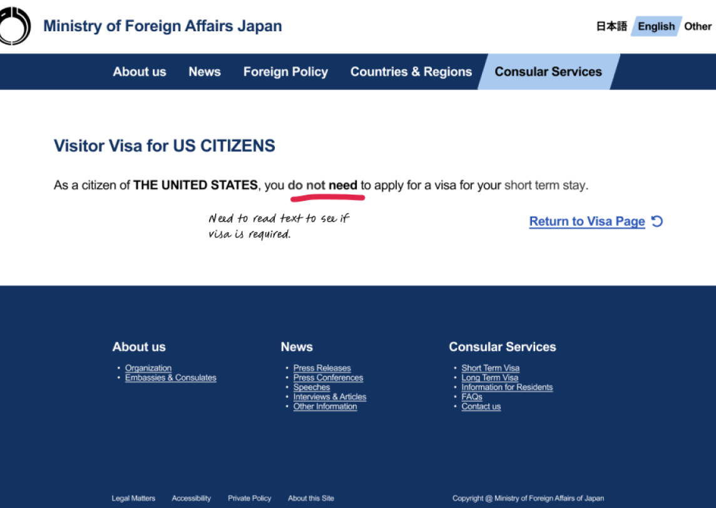Click the Ministry of Foreign Affairs logo emblem

[15, 26]
